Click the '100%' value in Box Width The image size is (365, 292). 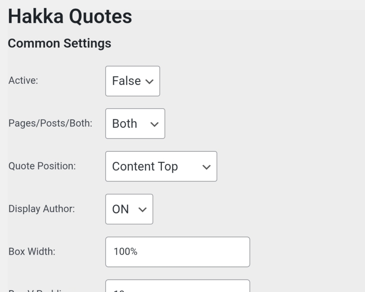[x=125, y=252]
